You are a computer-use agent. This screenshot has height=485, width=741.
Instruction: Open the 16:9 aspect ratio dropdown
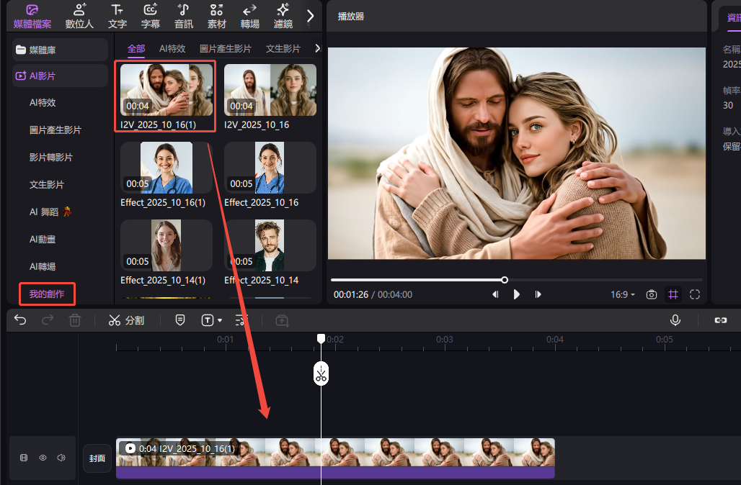(623, 294)
